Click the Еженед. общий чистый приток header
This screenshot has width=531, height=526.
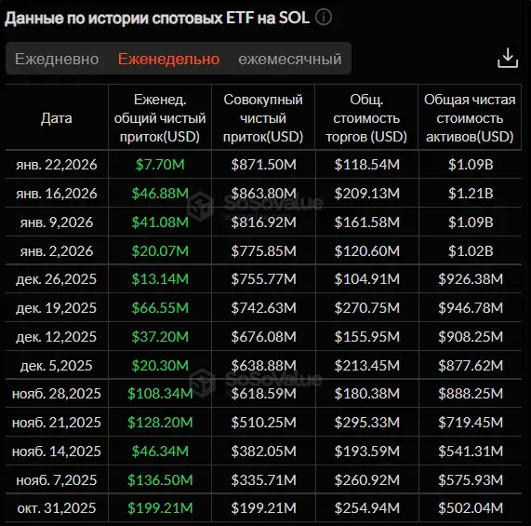click(160, 118)
